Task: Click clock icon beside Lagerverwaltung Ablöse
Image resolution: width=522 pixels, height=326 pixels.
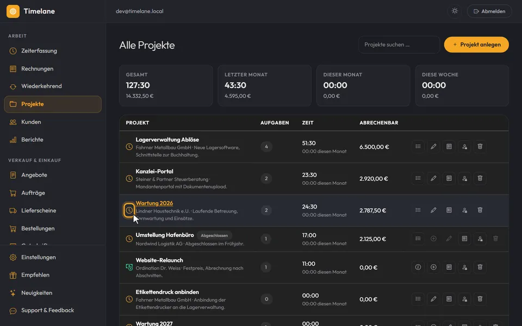Action: click(x=129, y=147)
